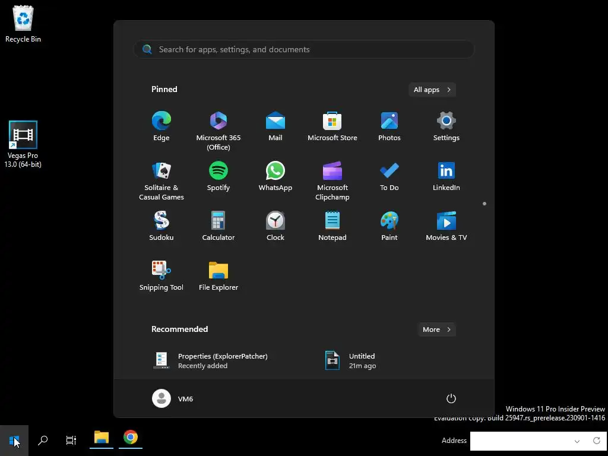
Task: Start the Sudoku game
Action: click(161, 226)
